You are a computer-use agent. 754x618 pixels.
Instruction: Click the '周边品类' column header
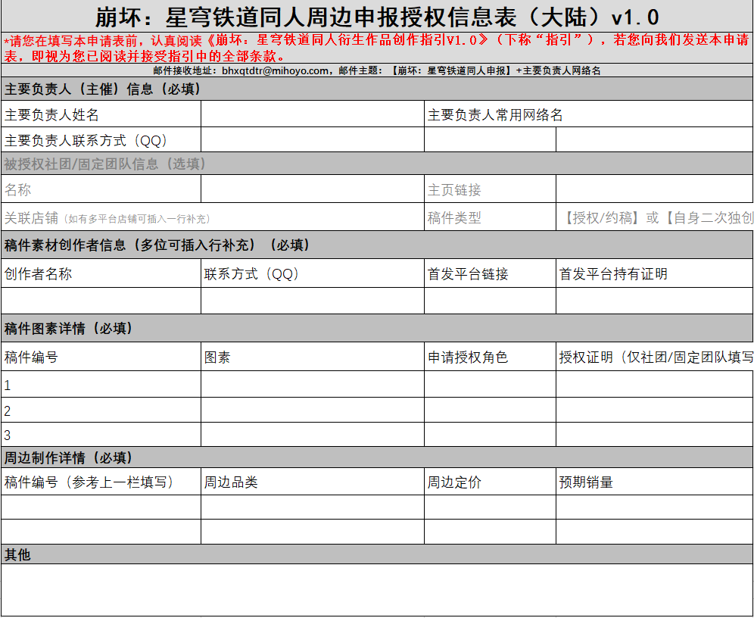pos(313,482)
